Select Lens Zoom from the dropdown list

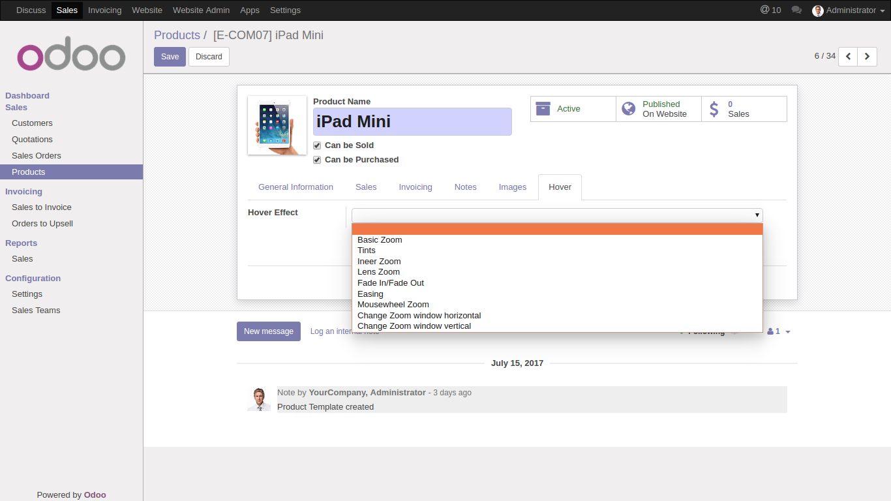pyautogui.click(x=378, y=272)
